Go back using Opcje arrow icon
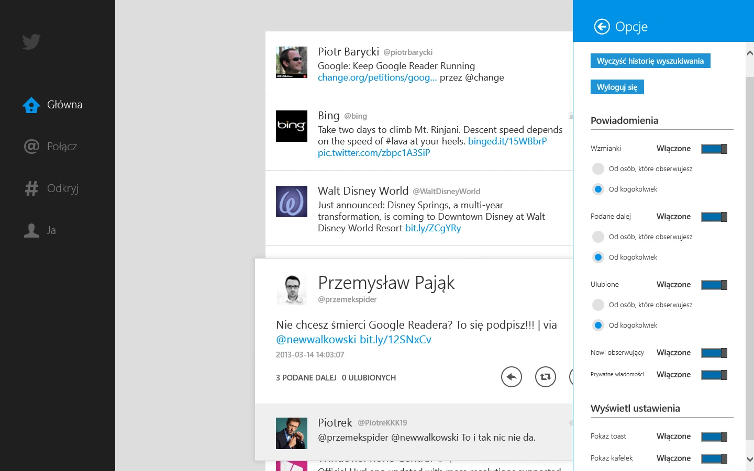Viewport: 754px width, 471px height. pos(602,26)
